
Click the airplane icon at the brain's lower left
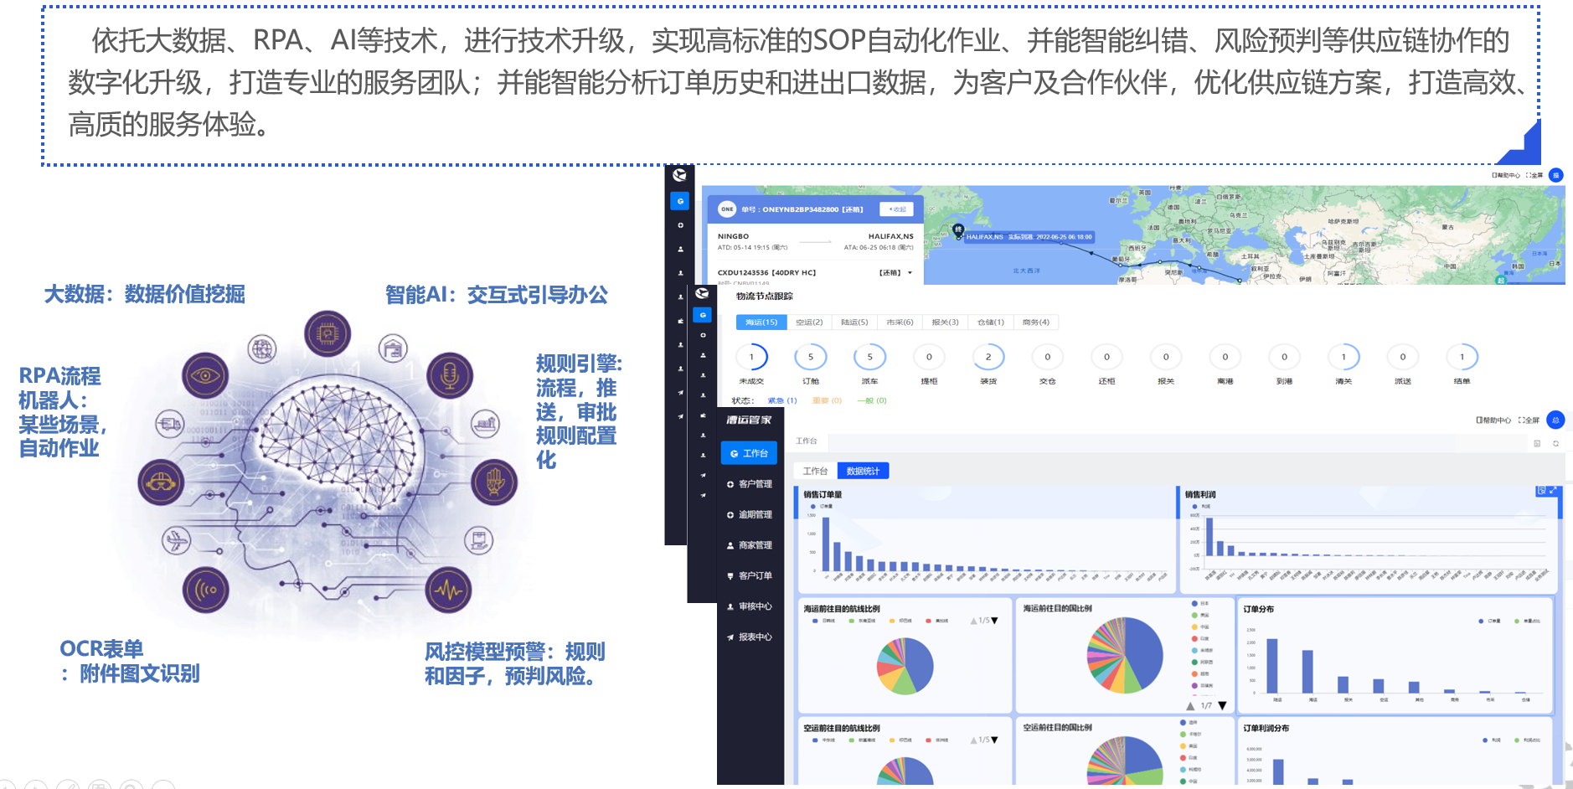177,540
